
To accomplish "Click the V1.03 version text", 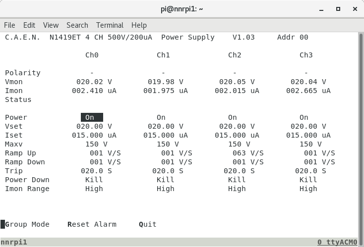I will coord(243,37).
